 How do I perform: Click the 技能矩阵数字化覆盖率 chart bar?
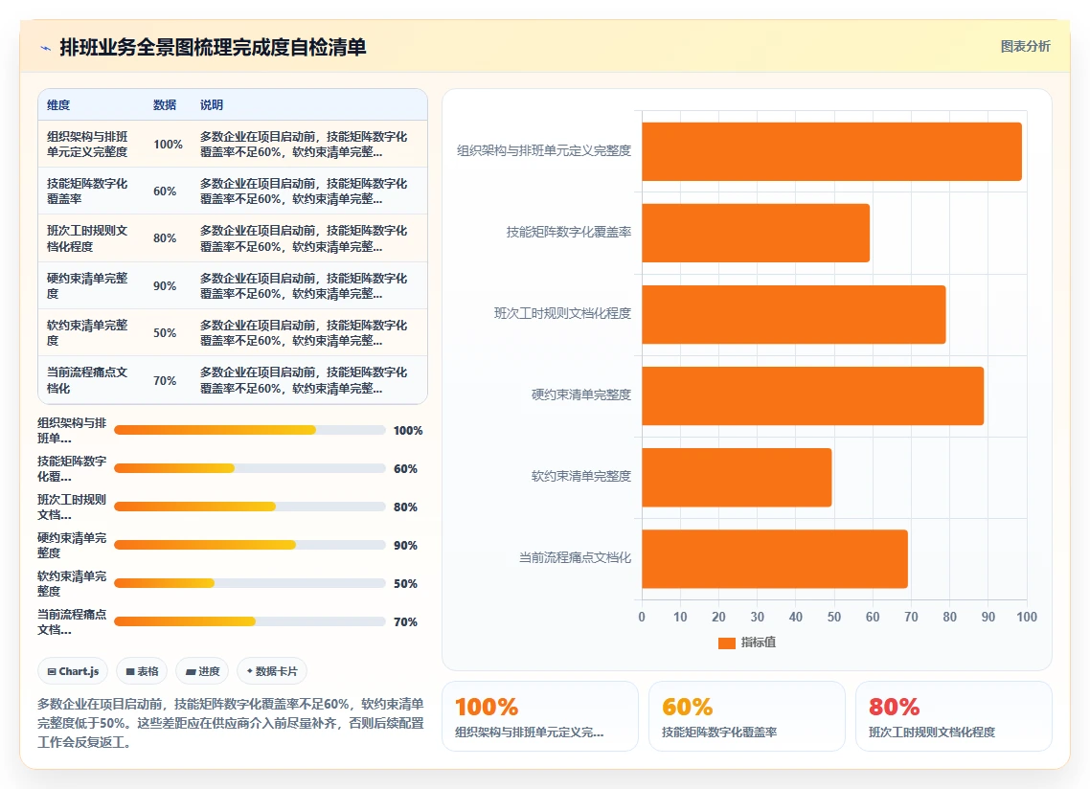pos(756,233)
